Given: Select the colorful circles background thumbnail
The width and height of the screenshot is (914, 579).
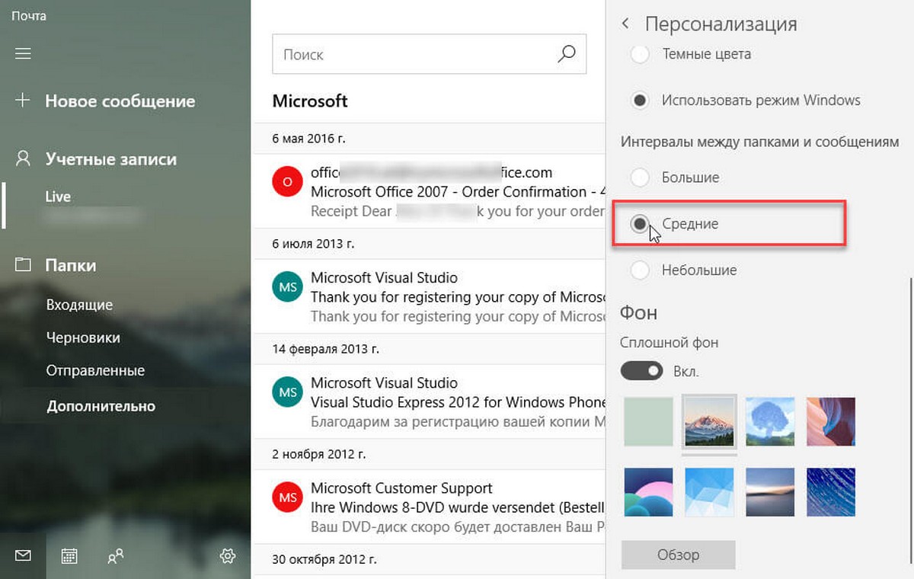Looking at the screenshot, I should 649,493.
